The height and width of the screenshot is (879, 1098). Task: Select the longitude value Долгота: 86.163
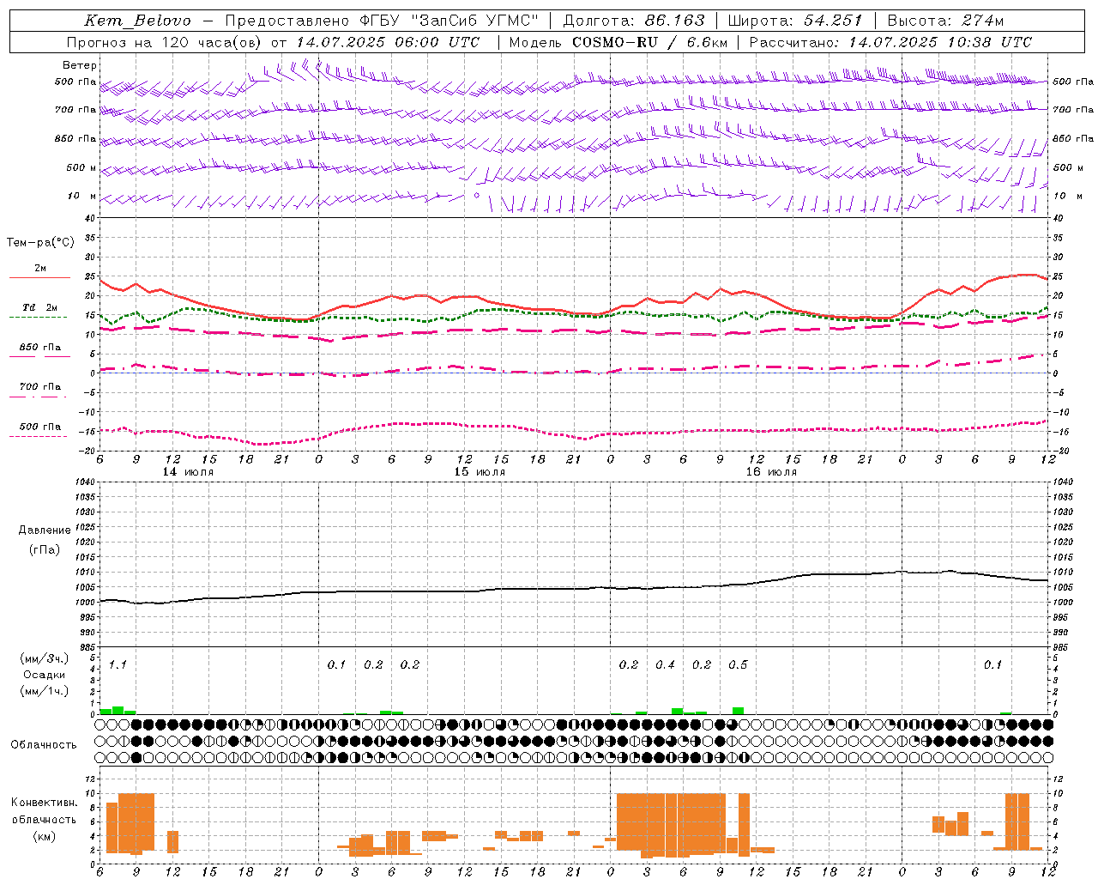(634, 21)
